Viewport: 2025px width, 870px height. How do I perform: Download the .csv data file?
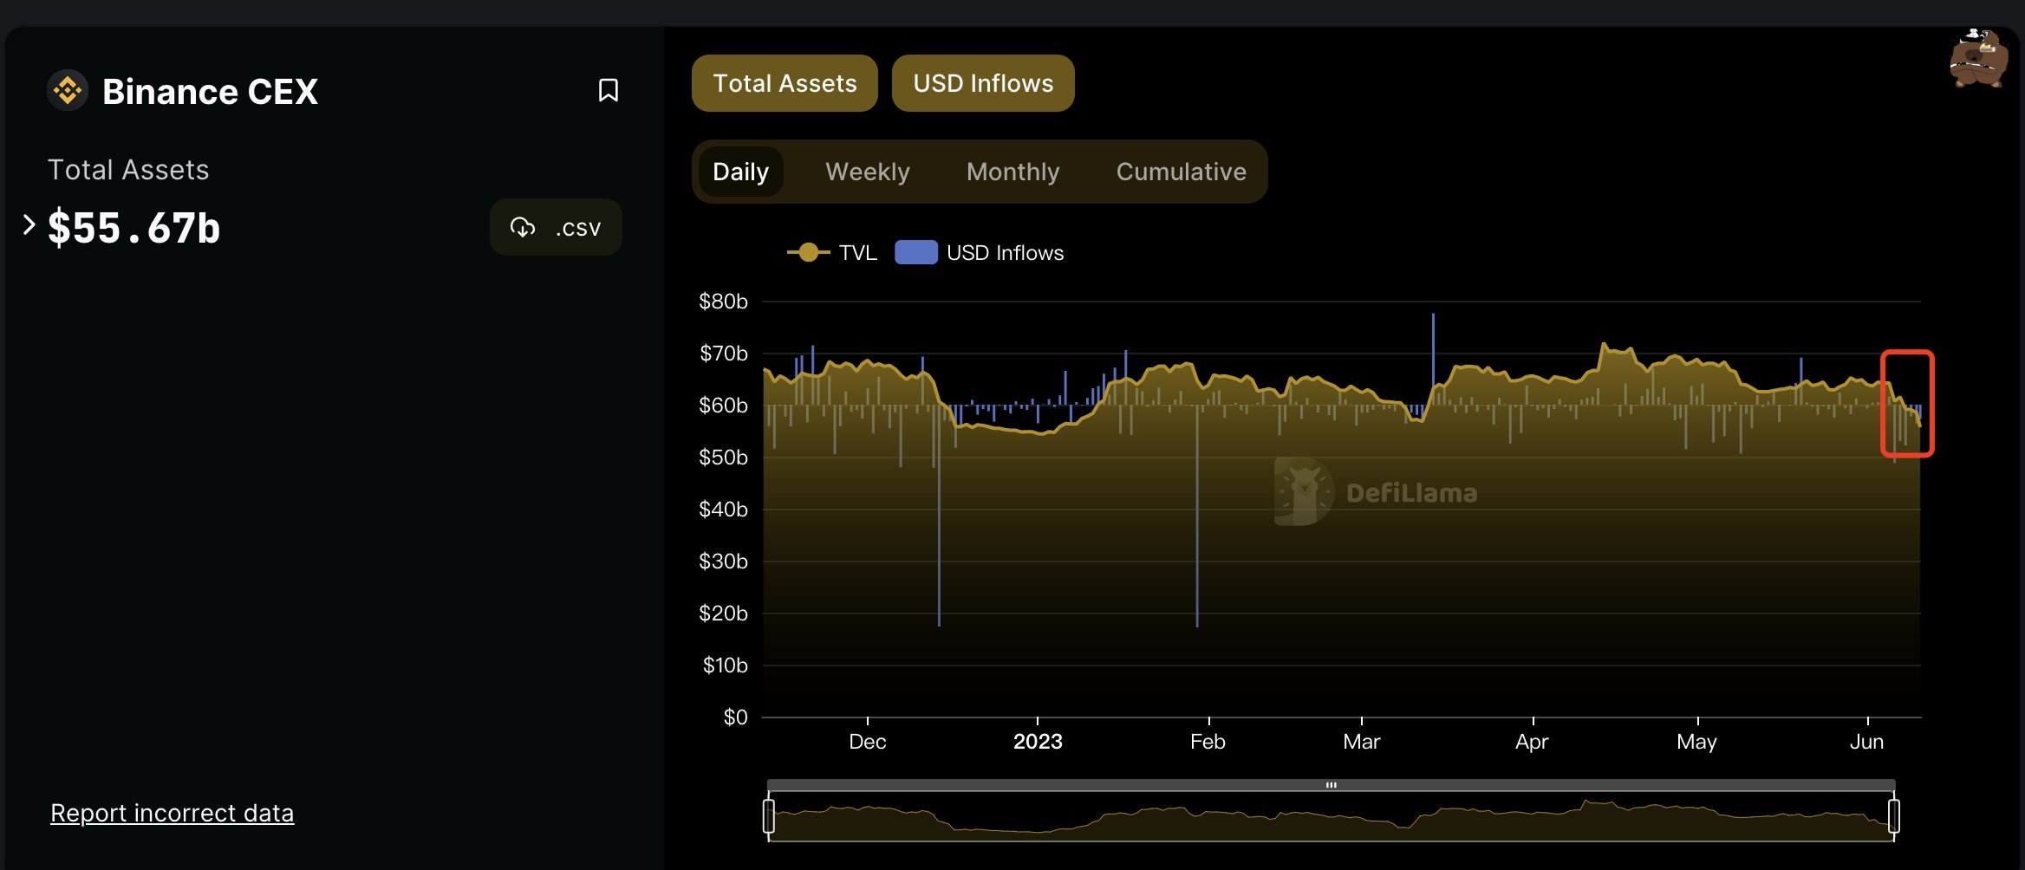pyautogui.click(x=556, y=227)
